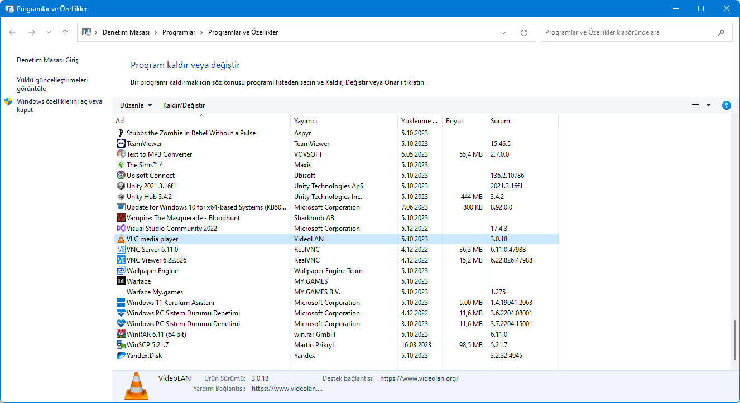Click the Stubbs the Zombie program icon
Image resolution: width=740 pixels, height=403 pixels.
click(x=121, y=133)
